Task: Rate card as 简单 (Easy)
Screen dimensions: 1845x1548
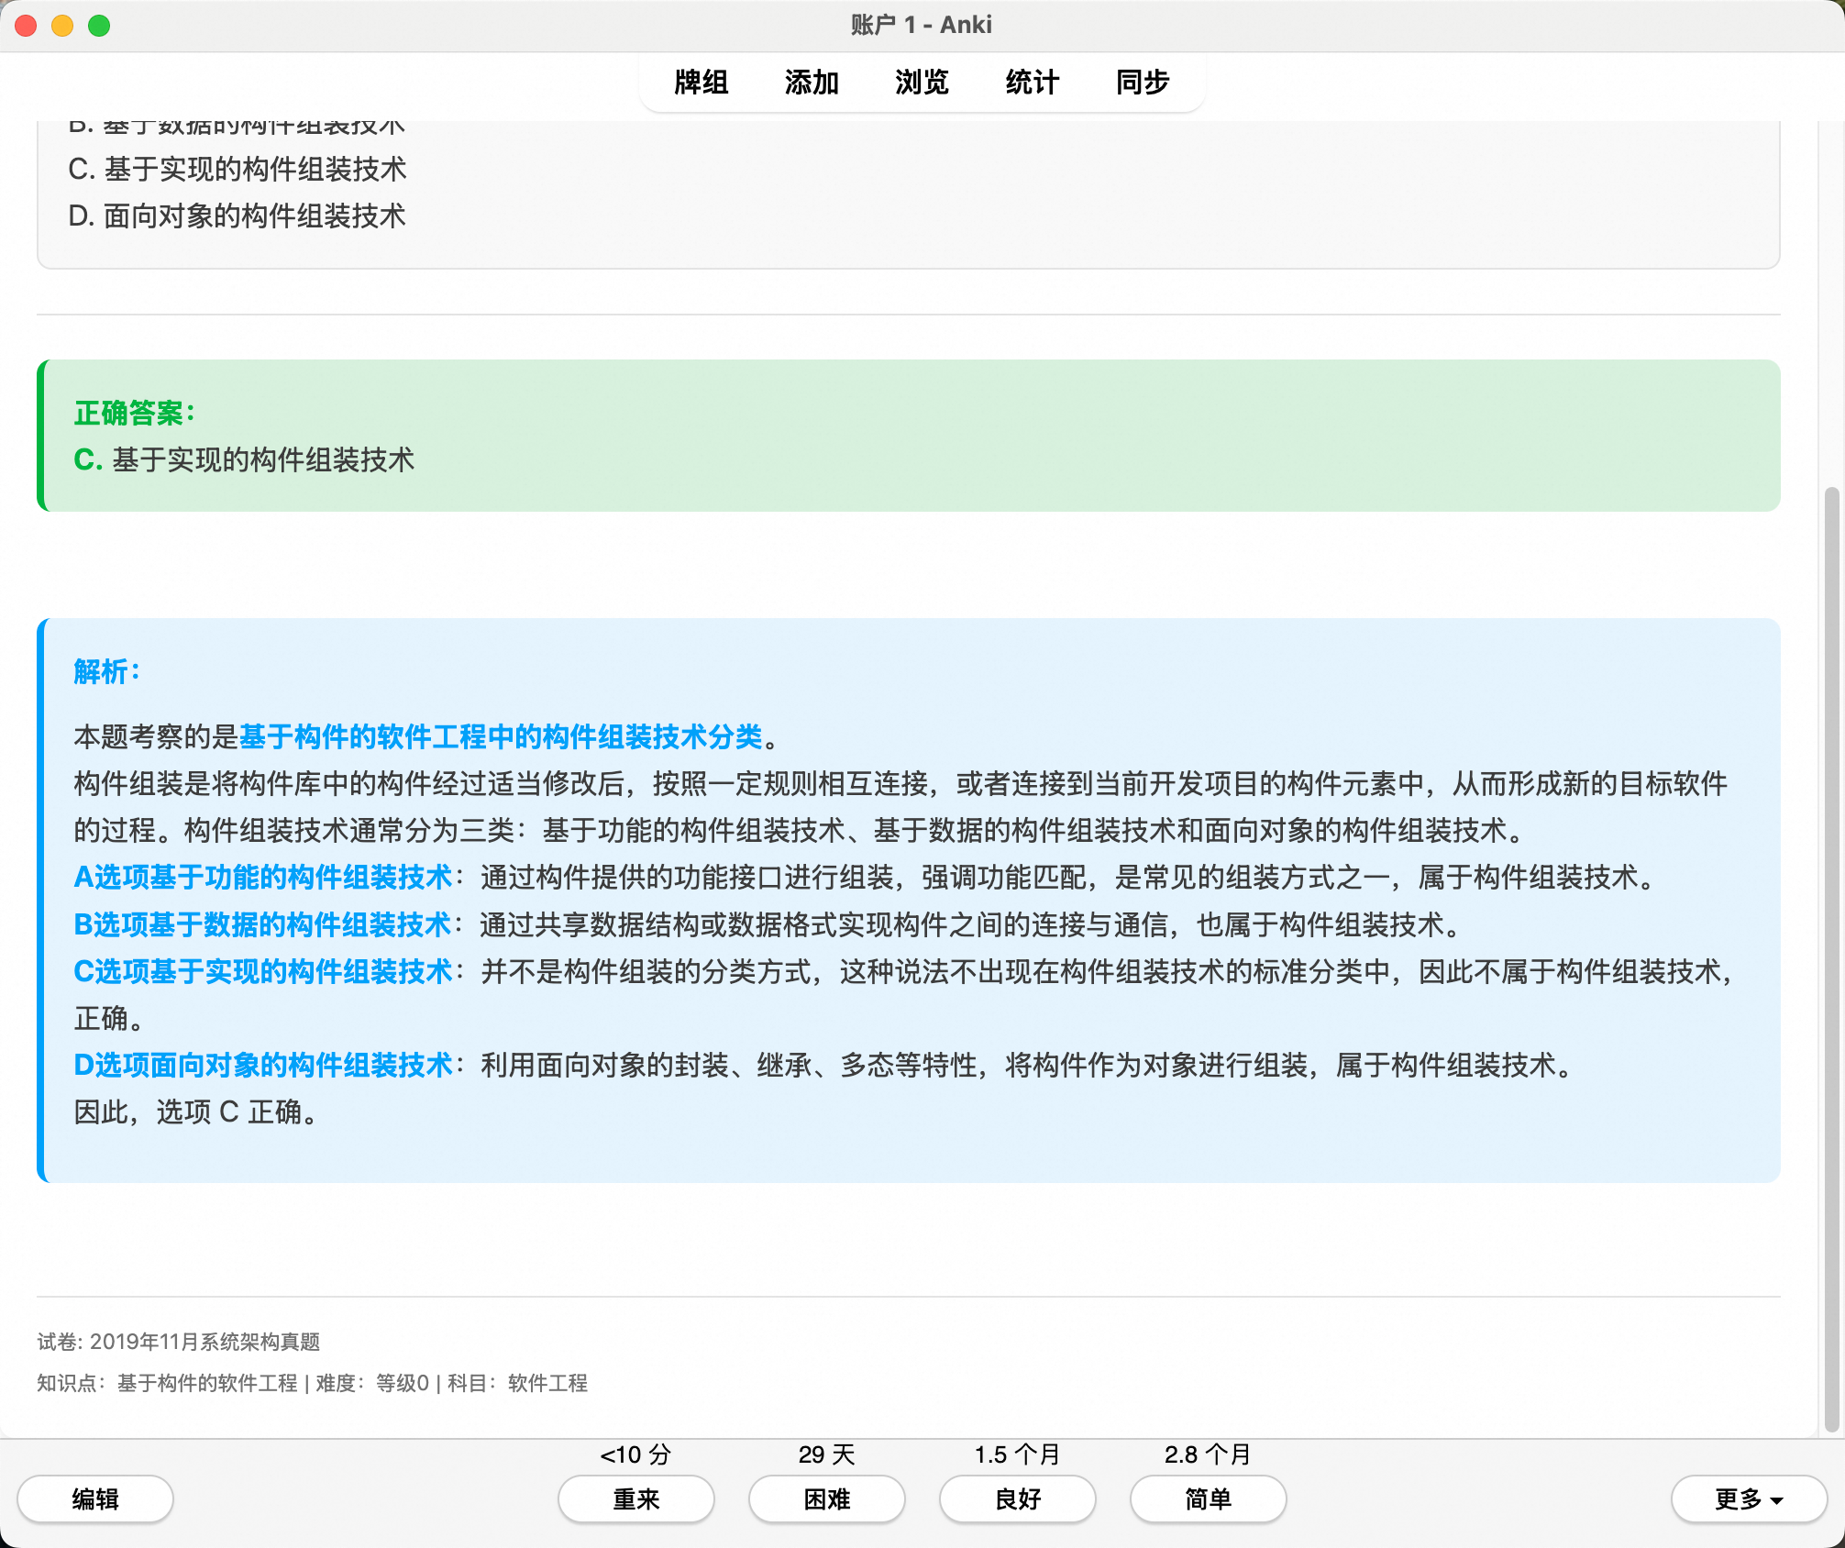Action: tap(1208, 1498)
